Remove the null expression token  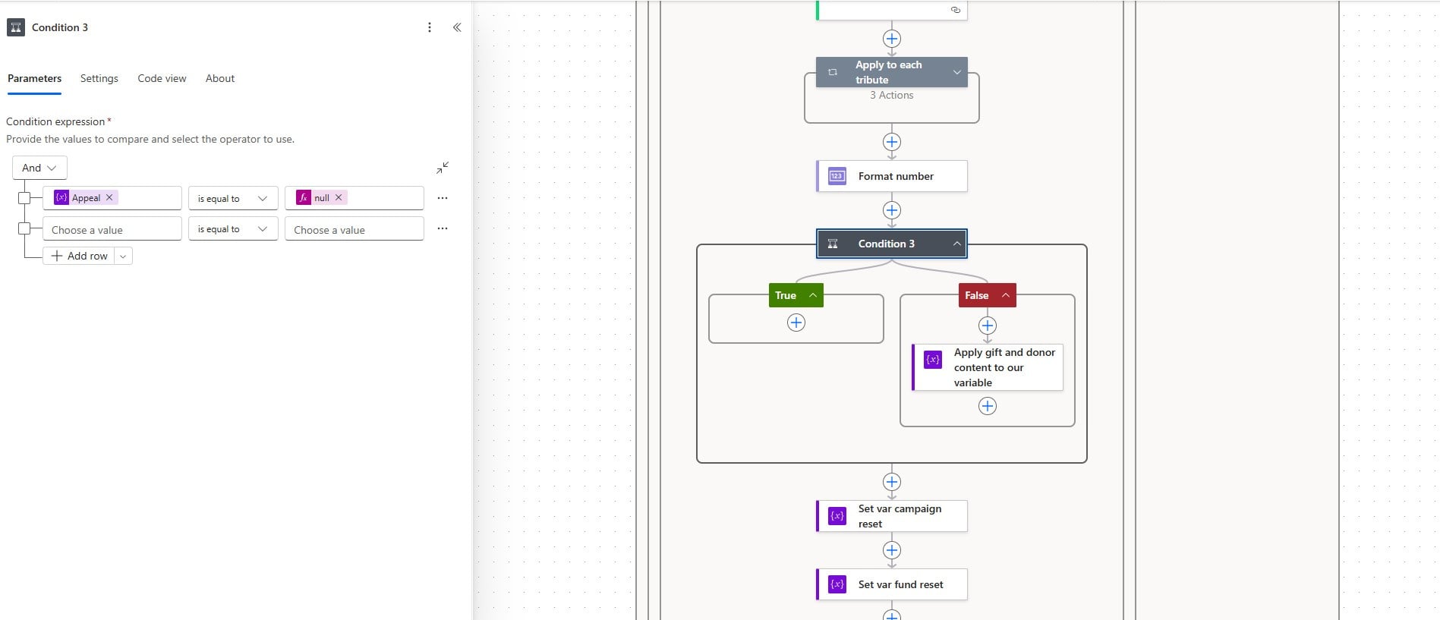[x=339, y=197]
